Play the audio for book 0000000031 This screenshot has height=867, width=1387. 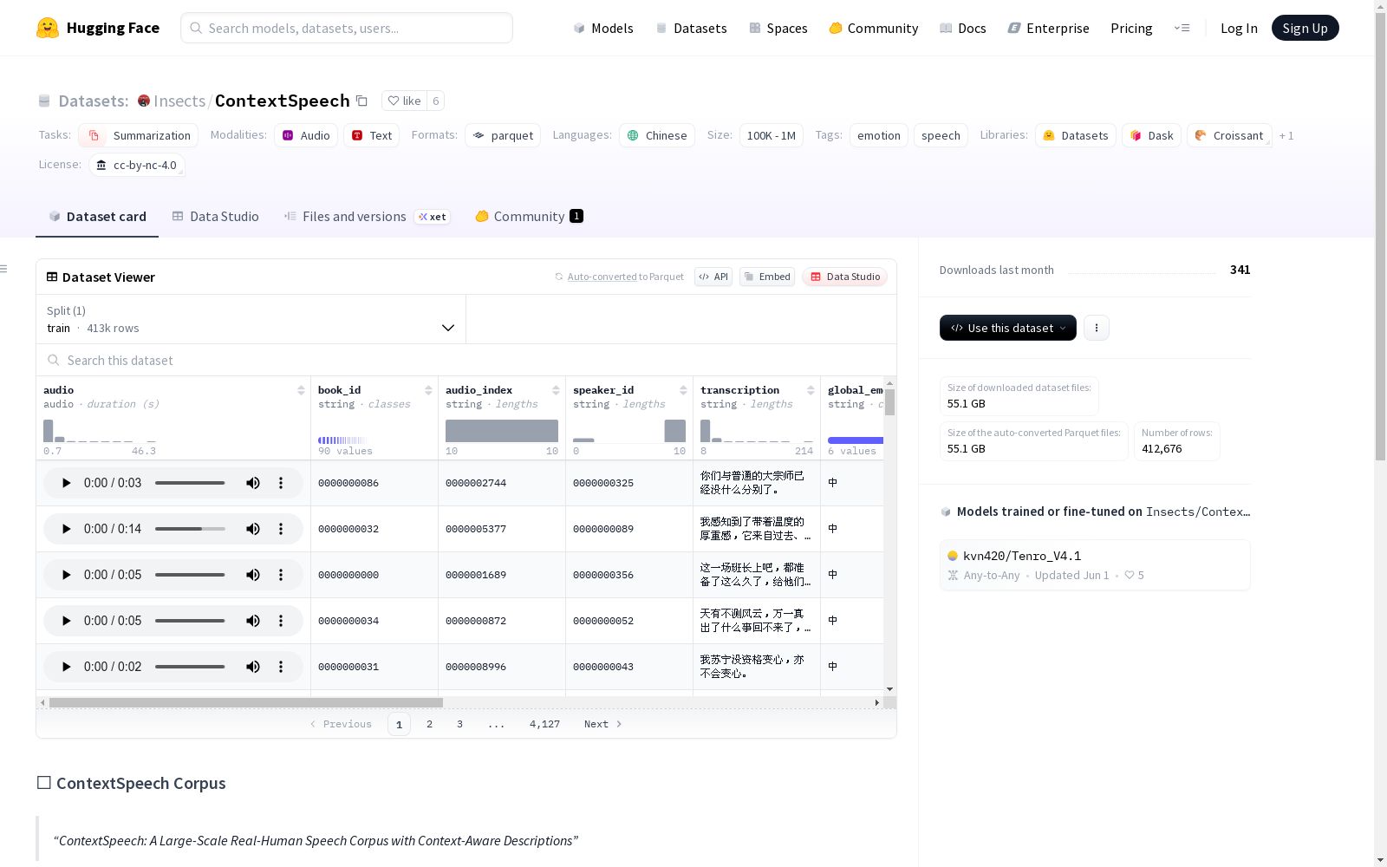coord(66,667)
